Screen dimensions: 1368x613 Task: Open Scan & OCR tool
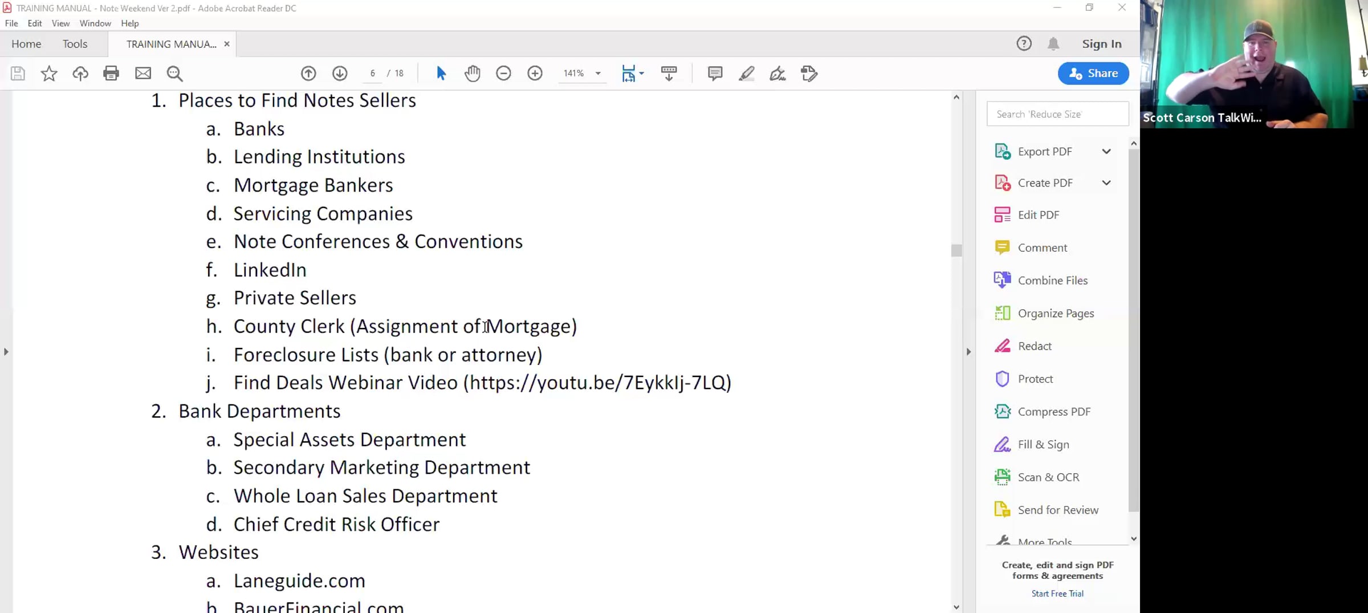point(1048,477)
